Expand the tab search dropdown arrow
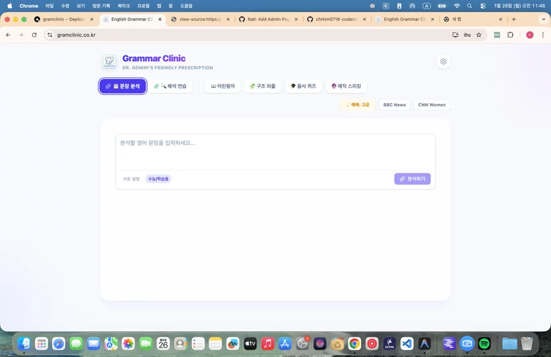The height and width of the screenshot is (357, 551). (543, 19)
